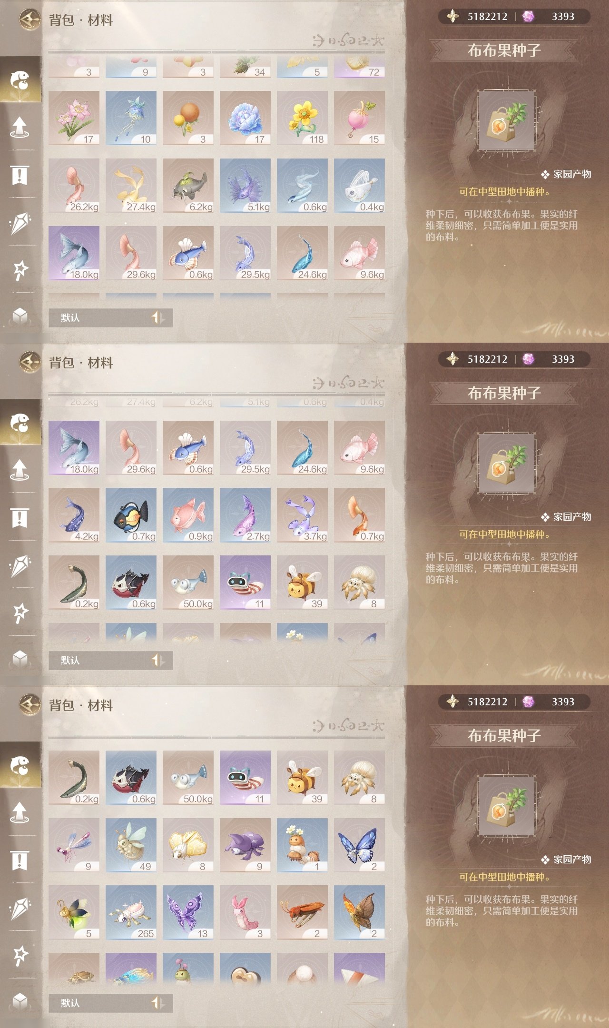This screenshot has height=1028, width=609.
Task: Pick the blue jellyfish flower count 10
Action: (131, 118)
